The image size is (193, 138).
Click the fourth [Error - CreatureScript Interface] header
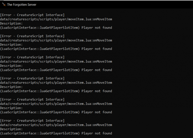(32, 78)
